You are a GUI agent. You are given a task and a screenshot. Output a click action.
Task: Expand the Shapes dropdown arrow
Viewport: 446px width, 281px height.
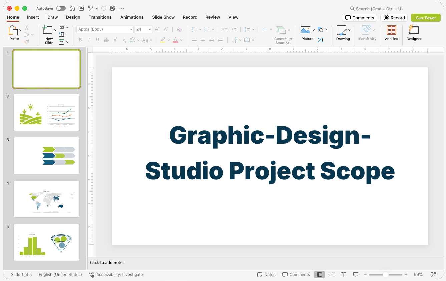(x=326, y=29)
